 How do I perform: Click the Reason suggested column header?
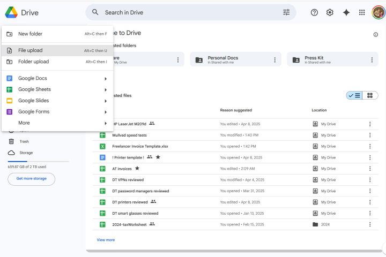point(236,110)
